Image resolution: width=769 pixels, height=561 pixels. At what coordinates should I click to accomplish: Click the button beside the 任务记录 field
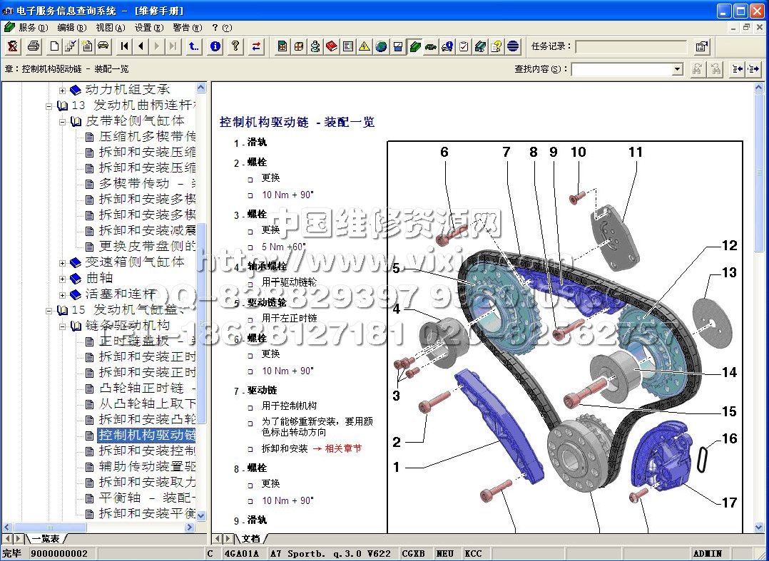tap(702, 47)
